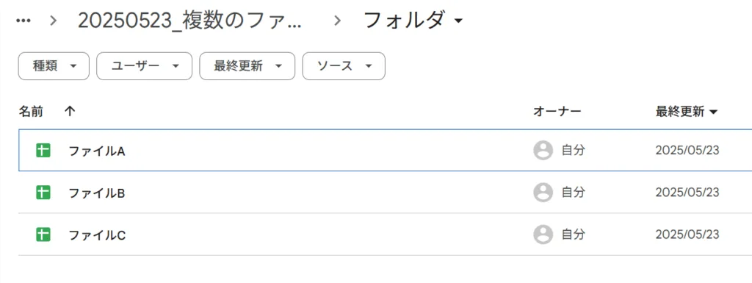
Task: Click the 2025/05/23 date of ファイルB
Action: pos(687,193)
